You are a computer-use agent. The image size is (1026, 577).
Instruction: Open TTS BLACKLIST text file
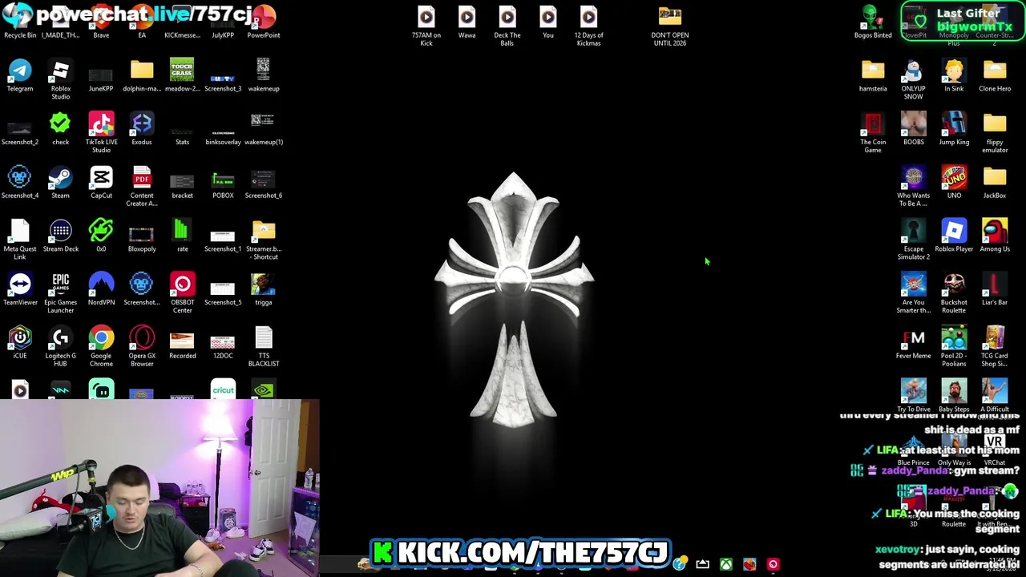(x=264, y=346)
